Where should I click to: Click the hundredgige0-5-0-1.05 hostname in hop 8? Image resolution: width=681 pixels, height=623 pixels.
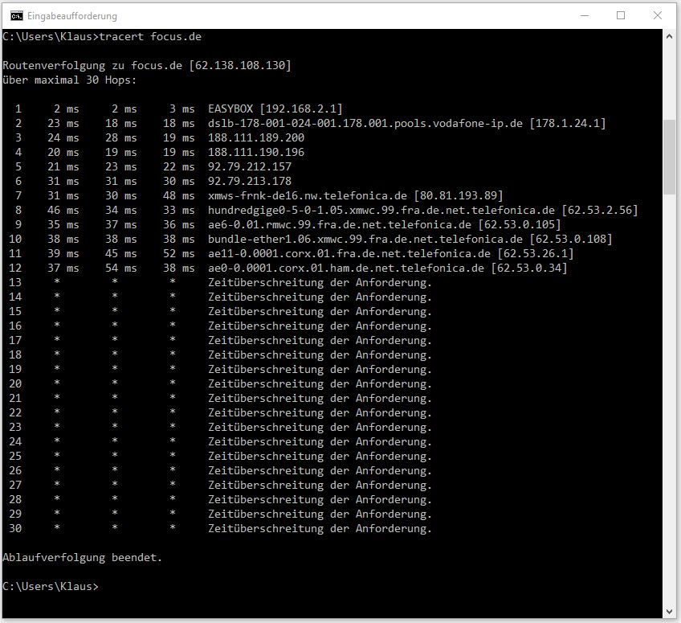click(x=381, y=210)
